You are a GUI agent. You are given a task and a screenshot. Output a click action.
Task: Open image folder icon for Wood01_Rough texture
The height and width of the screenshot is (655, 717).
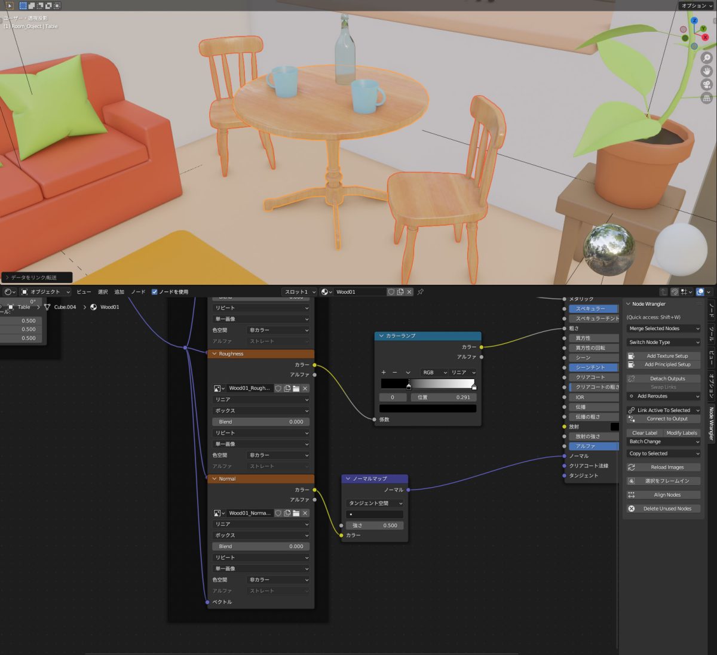296,388
